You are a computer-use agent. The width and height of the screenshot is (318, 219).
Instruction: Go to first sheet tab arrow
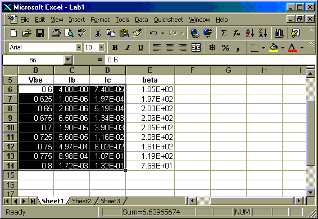(x=7, y=201)
